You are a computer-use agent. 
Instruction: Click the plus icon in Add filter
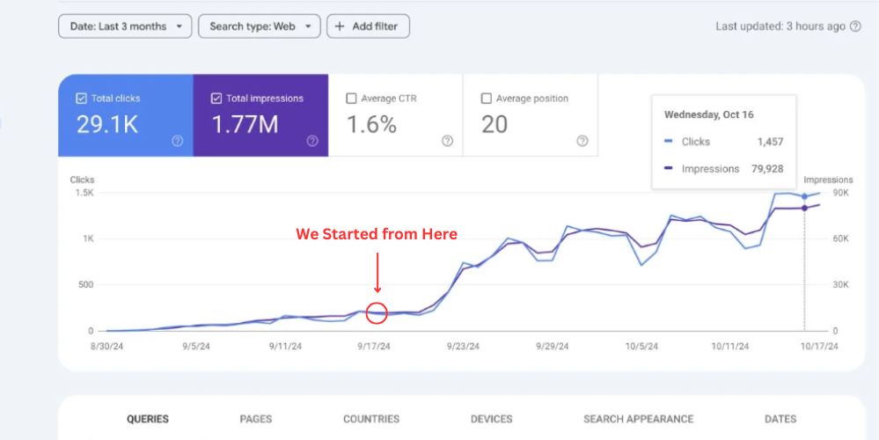pyautogui.click(x=340, y=26)
